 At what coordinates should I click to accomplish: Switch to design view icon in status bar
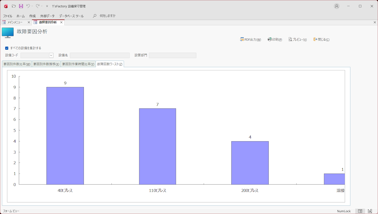(x=370, y=211)
